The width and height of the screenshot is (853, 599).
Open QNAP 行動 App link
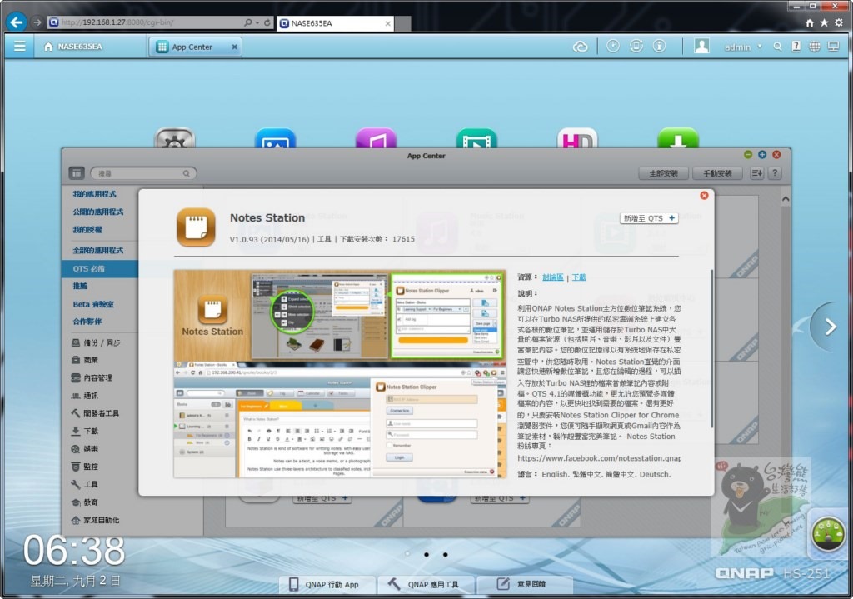click(326, 584)
